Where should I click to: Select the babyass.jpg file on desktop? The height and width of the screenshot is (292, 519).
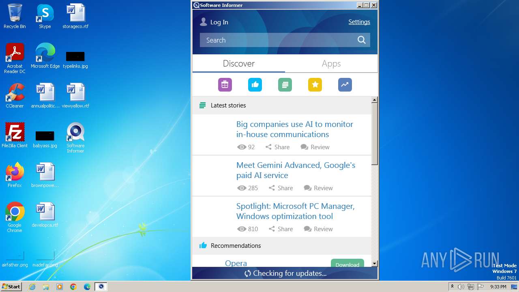point(45,139)
